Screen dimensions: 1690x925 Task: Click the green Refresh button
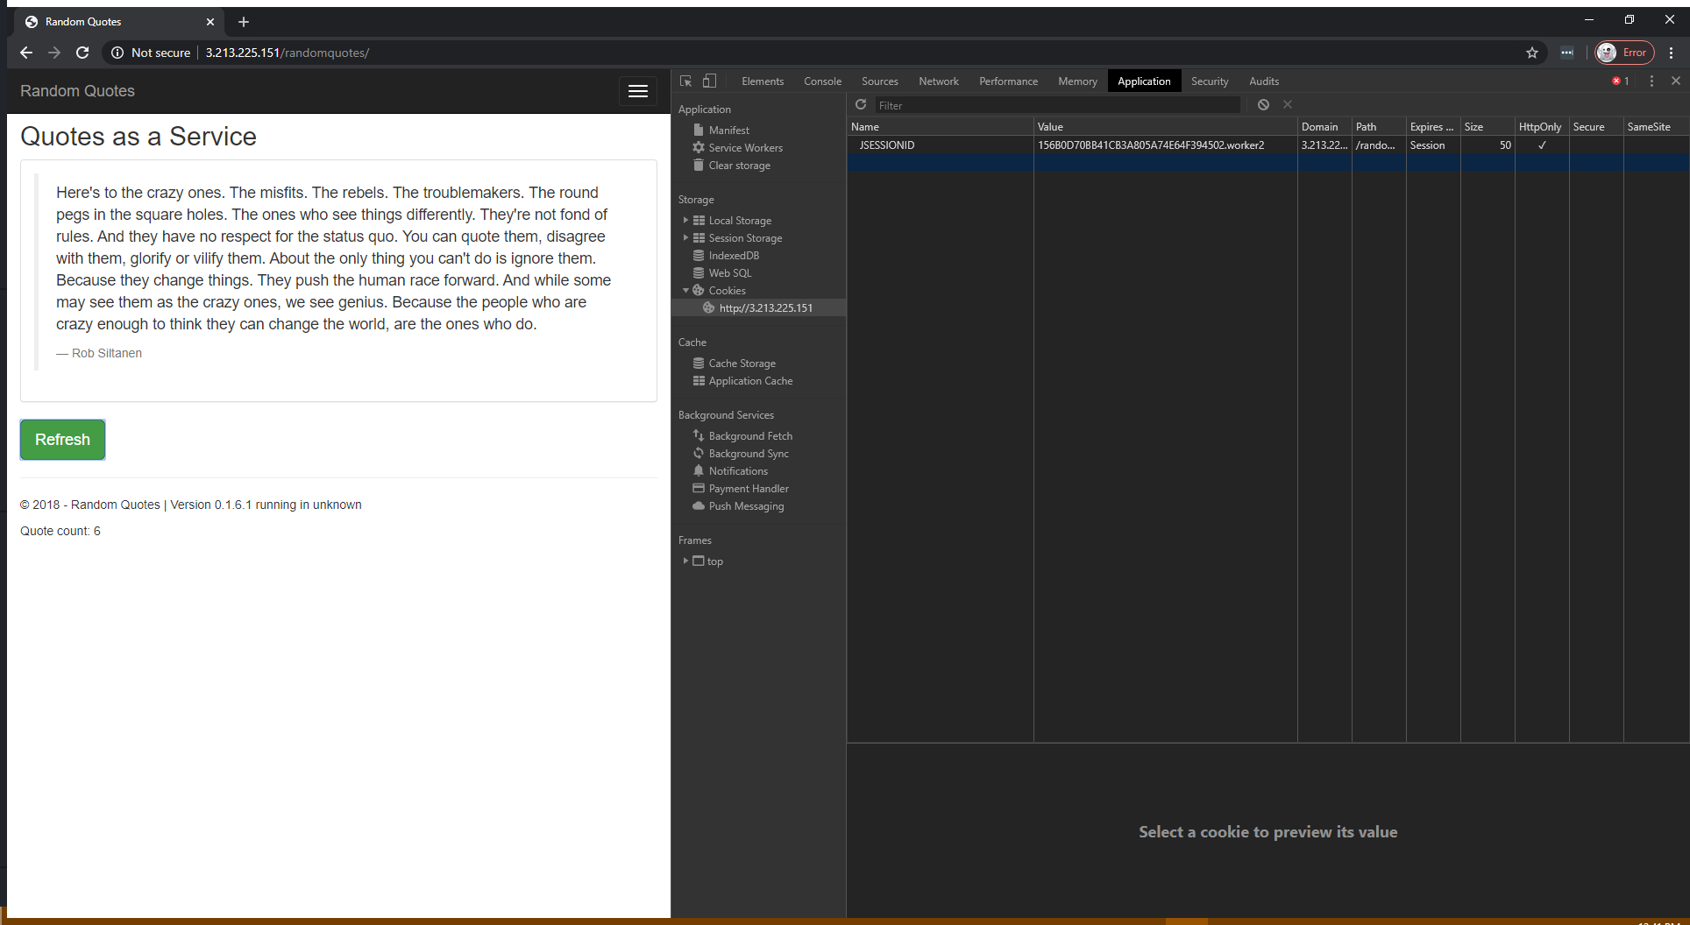[x=62, y=440]
